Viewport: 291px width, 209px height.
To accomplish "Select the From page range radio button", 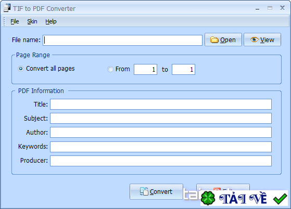I will coord(110,69).
